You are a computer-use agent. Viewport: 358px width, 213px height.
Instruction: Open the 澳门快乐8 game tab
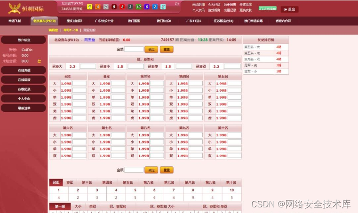[164, 21]
